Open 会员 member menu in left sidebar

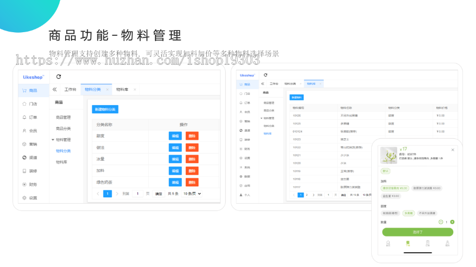tap(30, 131)
